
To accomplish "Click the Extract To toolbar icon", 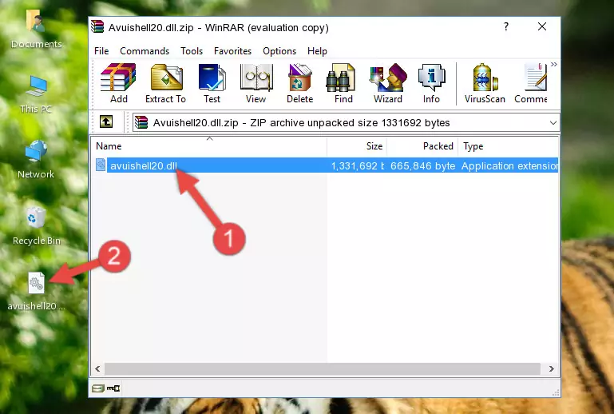I will tap(165, 83).
